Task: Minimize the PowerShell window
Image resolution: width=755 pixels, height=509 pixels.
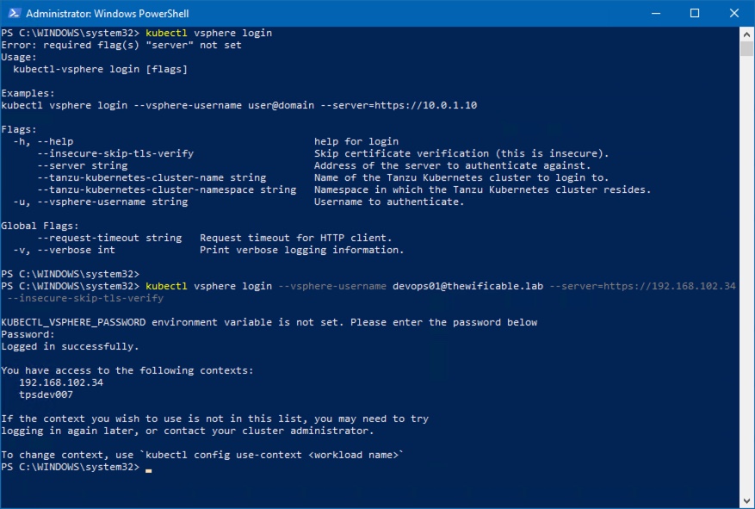Action: (654, 14)
